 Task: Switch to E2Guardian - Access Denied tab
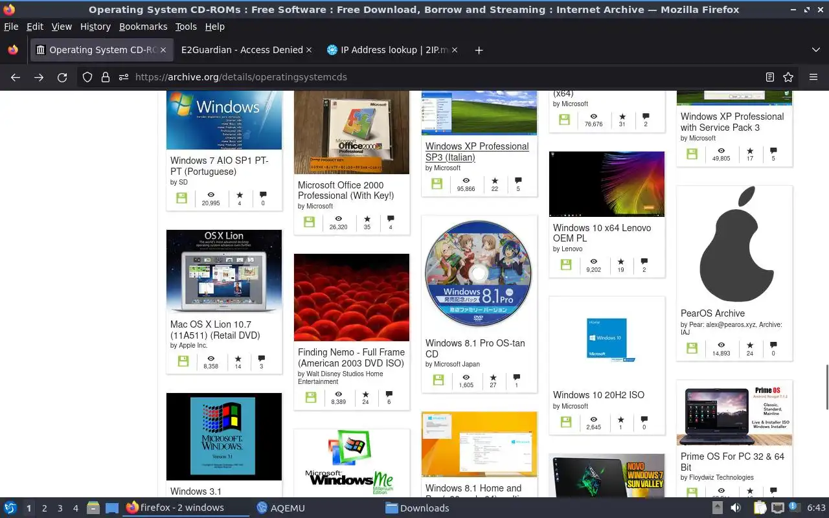click(x=242, y=50)
